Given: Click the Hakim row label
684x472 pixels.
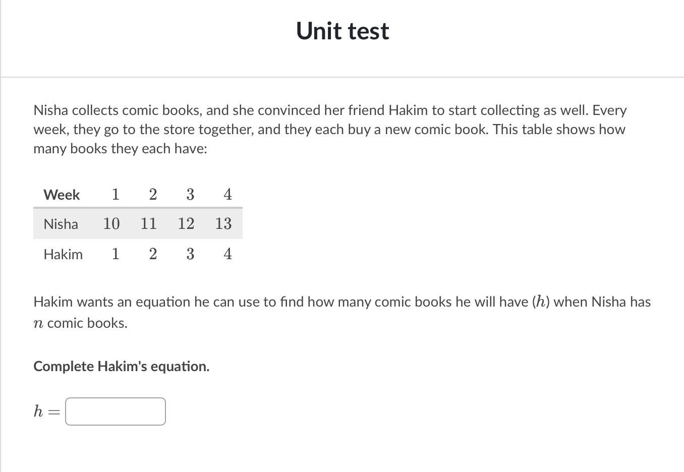Looking at the screenshot, I should pyautogui.click(x=63, y=254).
